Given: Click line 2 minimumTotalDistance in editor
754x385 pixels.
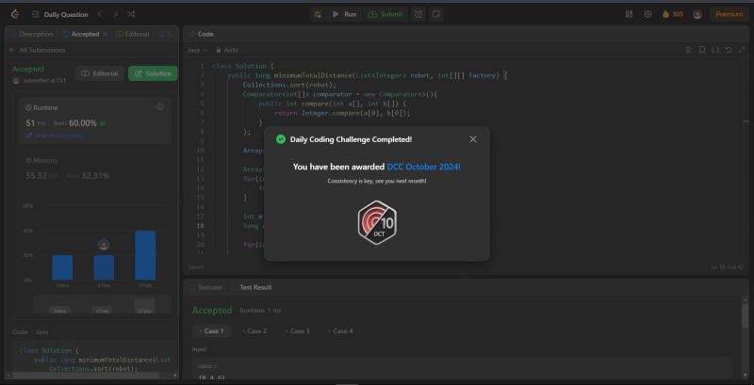Looking at the screenshot, I should coord(313,75).
